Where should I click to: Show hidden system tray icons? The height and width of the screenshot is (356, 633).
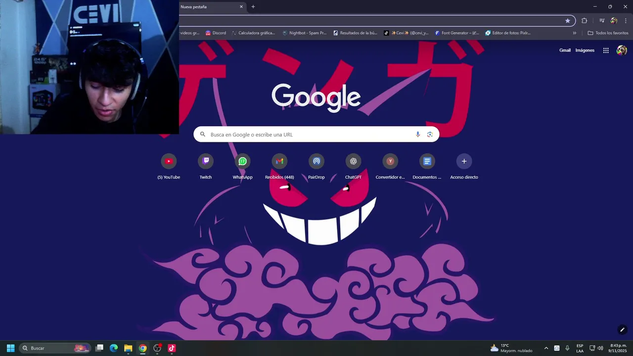click(546, 348)
